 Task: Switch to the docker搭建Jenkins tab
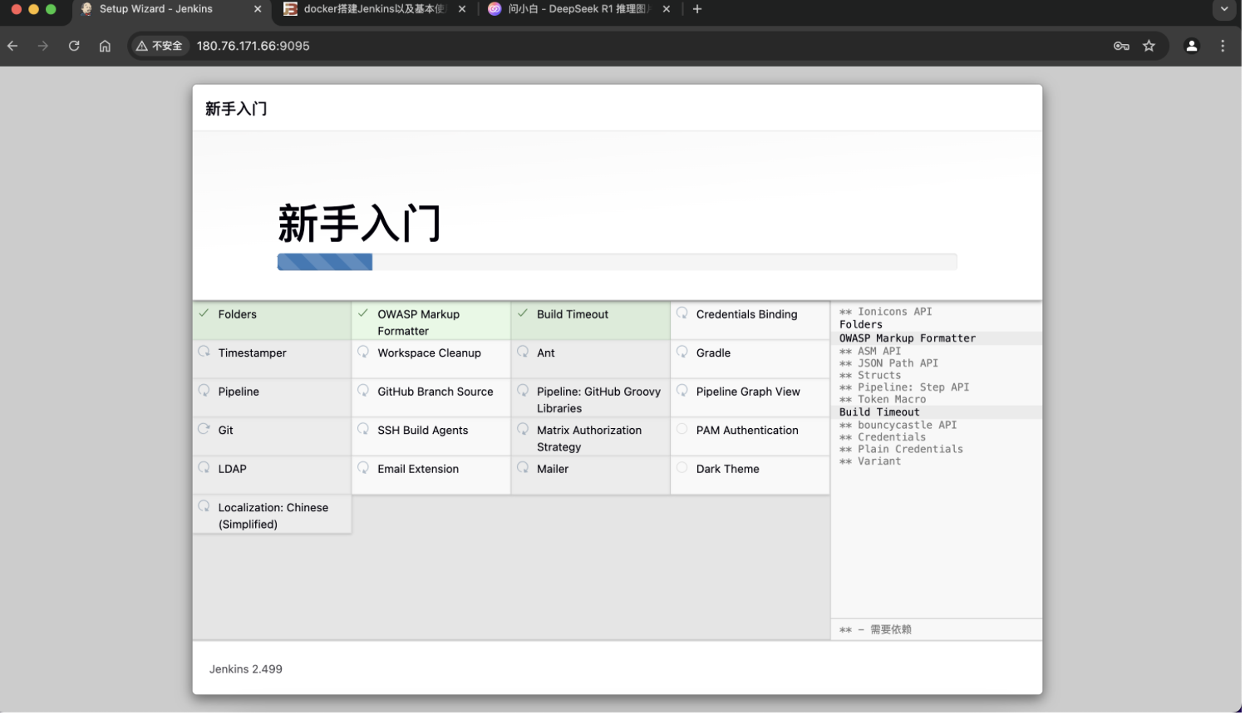tap(376, 9)
